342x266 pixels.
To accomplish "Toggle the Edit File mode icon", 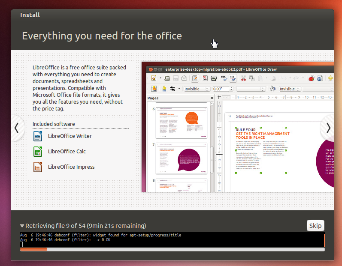I will [195, 78].
